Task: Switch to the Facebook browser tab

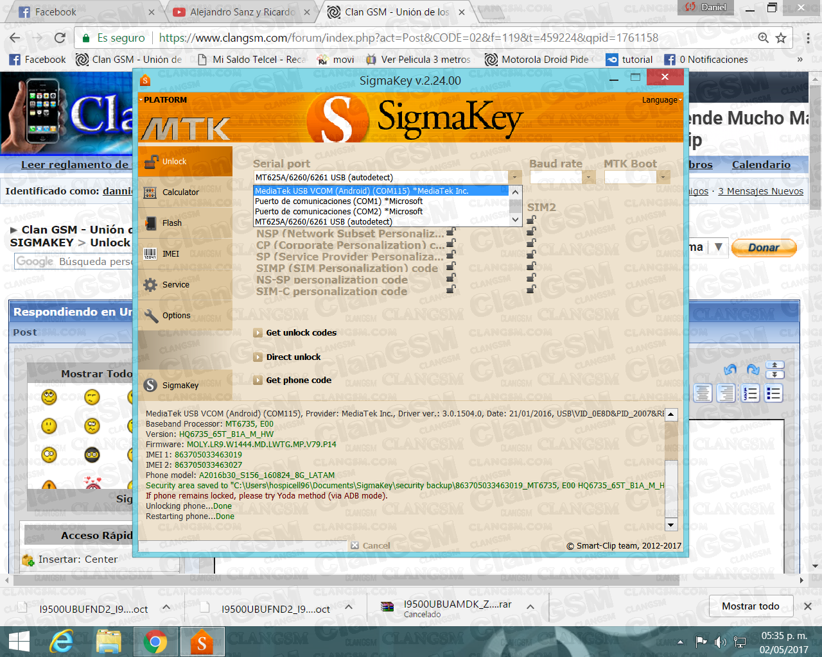Action: (x=86, y=12)
